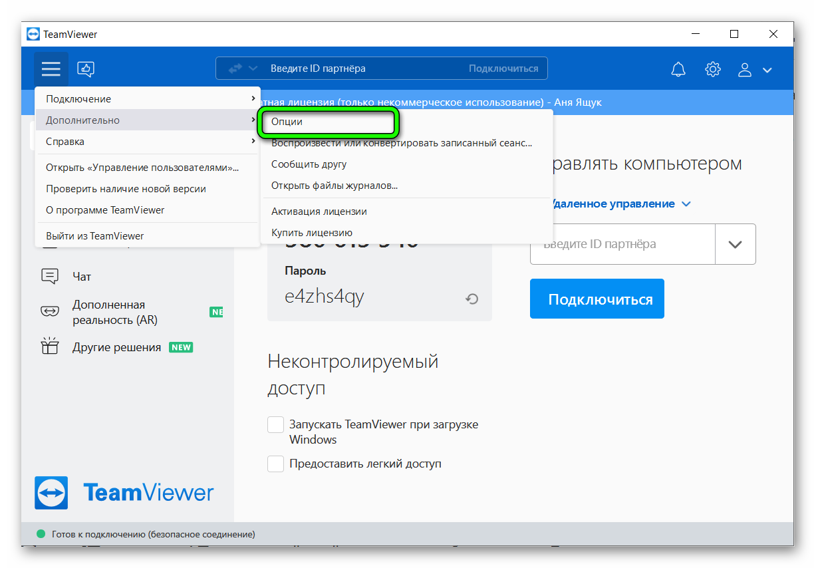Click the AR headset sidebar icon

(x=50, y=312)
